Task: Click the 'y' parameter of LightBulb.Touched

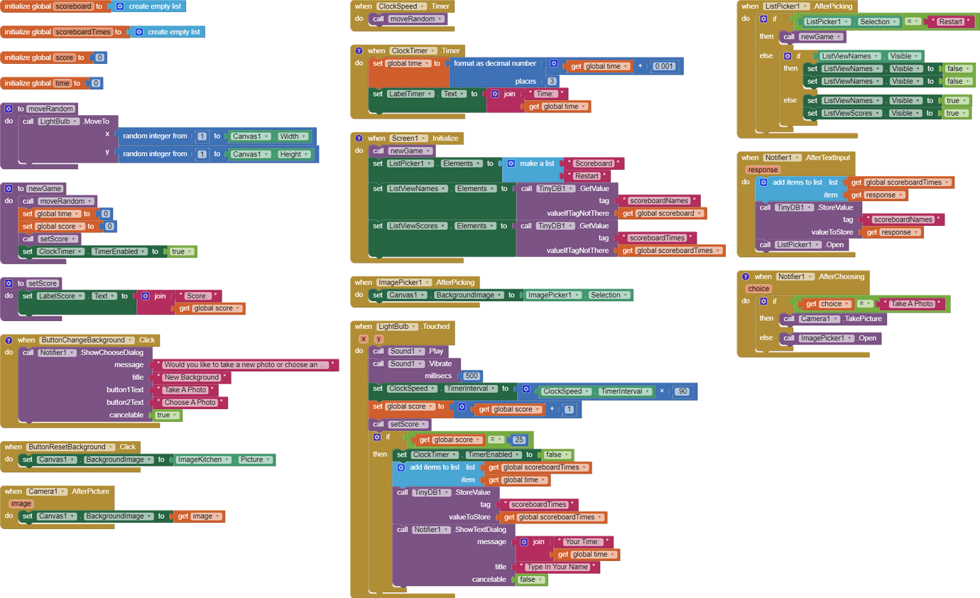Action: [x=379, y=339]
